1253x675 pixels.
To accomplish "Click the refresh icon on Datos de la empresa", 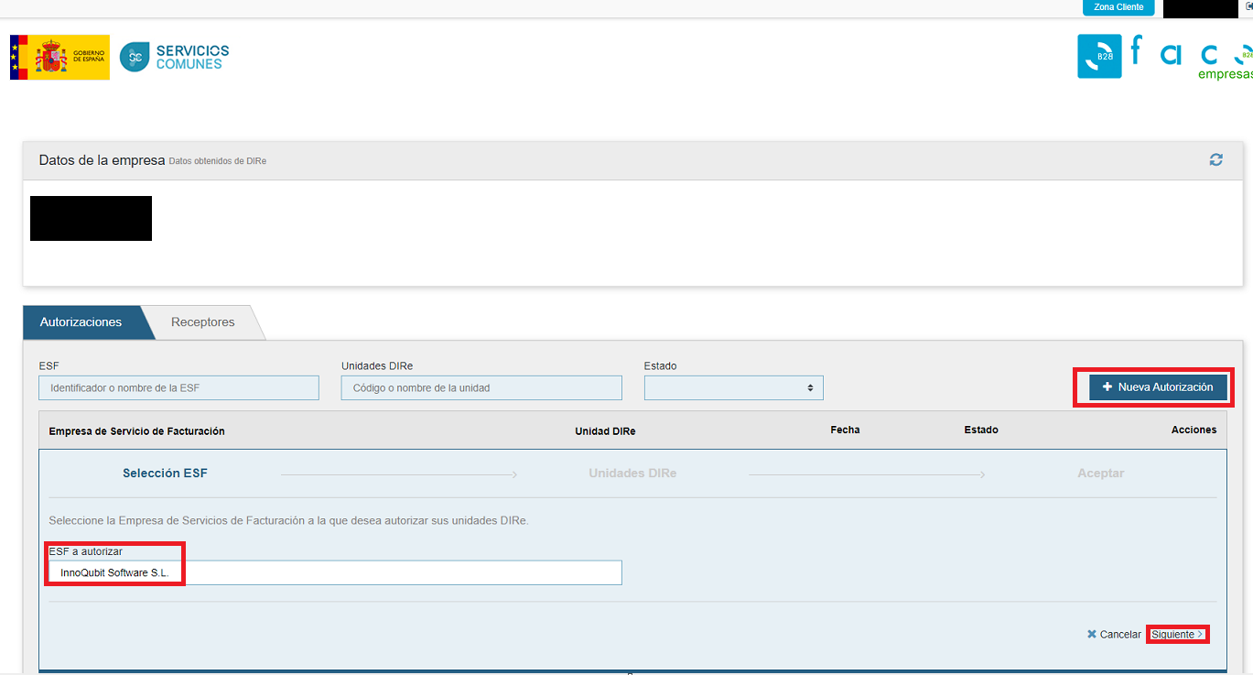I will 1215,159.
